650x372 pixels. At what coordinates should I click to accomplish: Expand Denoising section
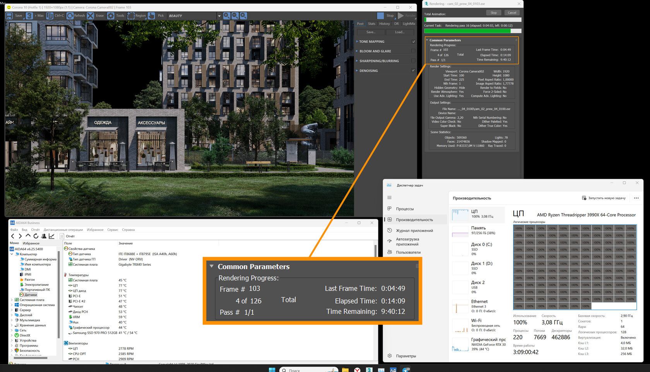(x=357, y=71)
